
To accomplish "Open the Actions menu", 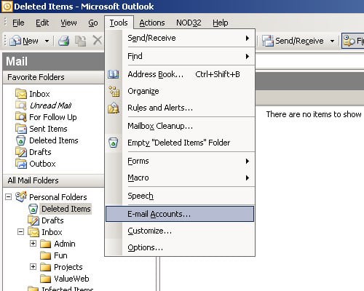I will (152, 23).
